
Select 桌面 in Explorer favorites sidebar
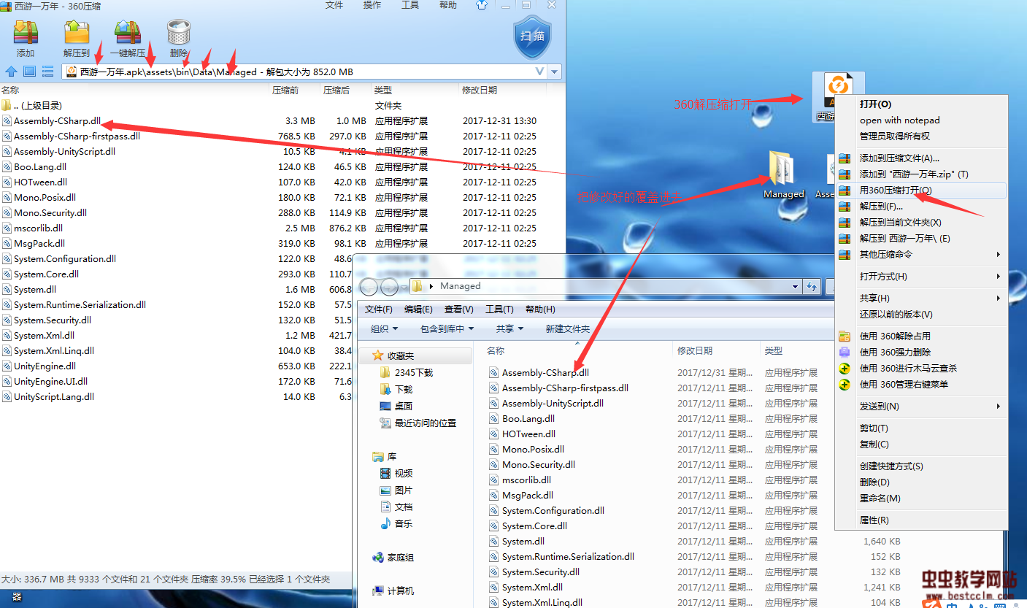coord(404,407)
